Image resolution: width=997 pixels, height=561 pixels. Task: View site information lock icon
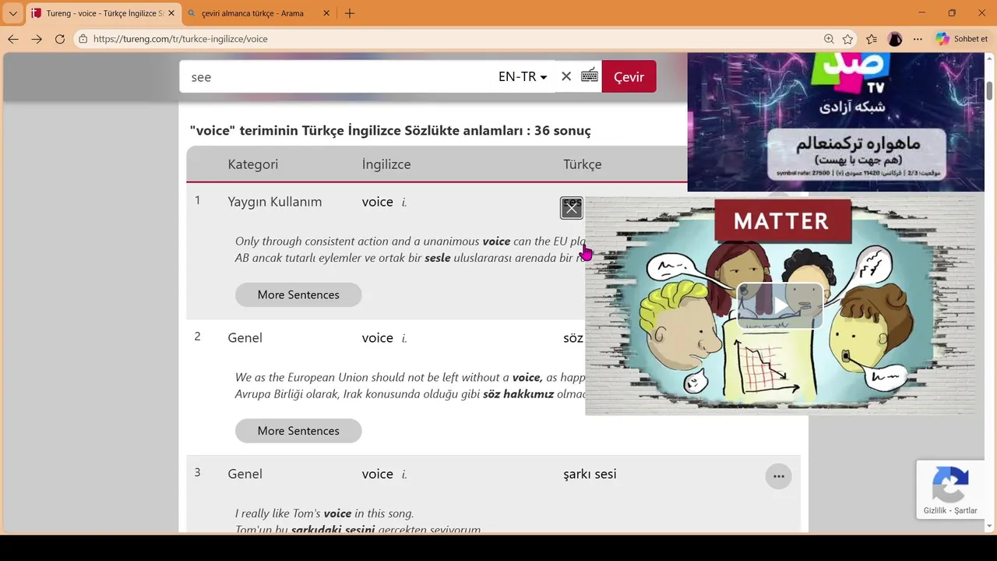pos(83,39)
